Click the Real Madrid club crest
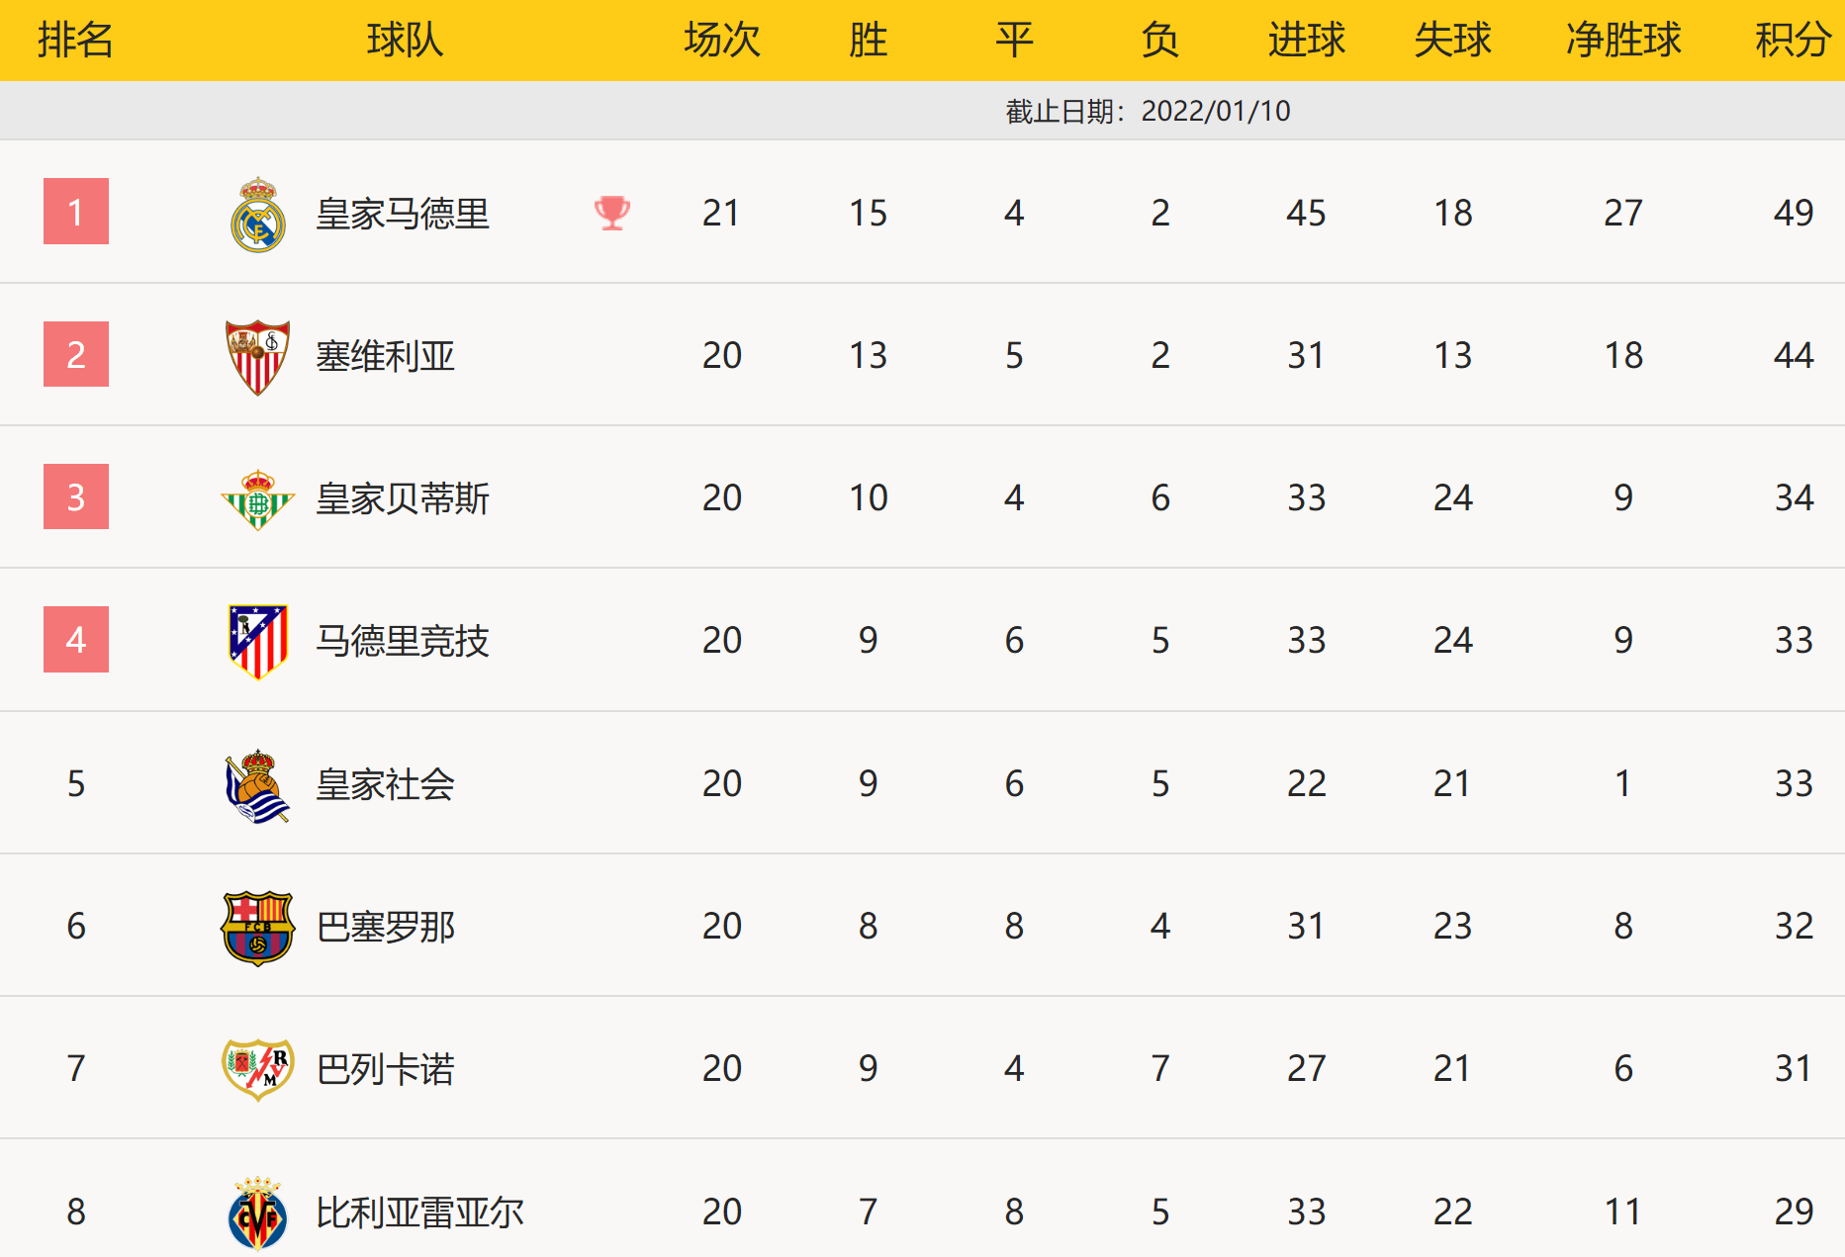 tap(258, 215)
